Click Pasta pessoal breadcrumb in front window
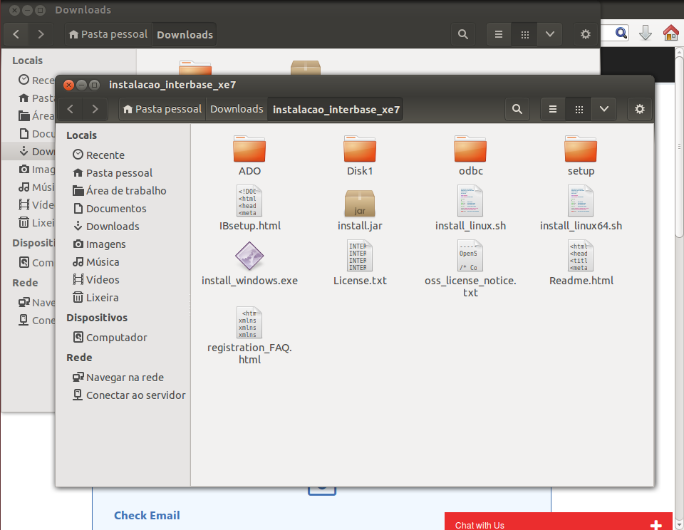Viewport: 684px width, 530px height. [x=162, y=109]
